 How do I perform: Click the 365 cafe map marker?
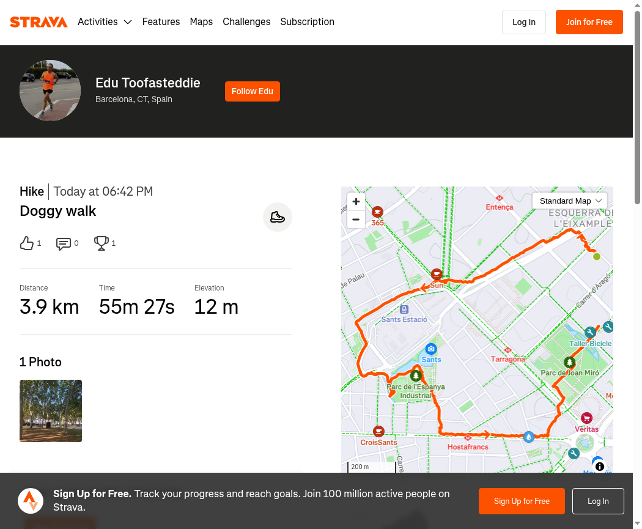[377, 212]
